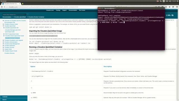
Task: Click the pencil feedback icon in docs header
Action: click(171, 15)
